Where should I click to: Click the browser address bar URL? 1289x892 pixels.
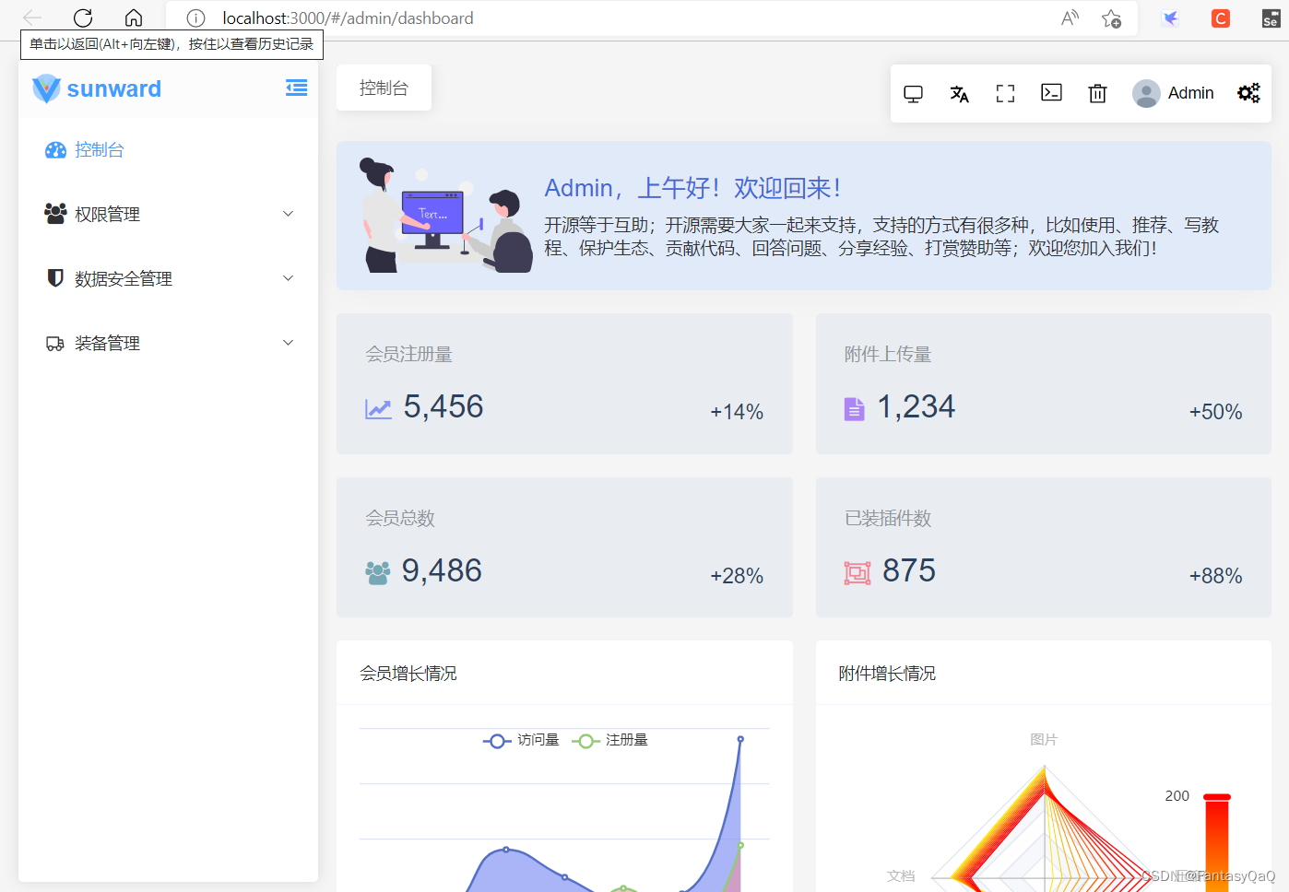(x=348, y=18)
